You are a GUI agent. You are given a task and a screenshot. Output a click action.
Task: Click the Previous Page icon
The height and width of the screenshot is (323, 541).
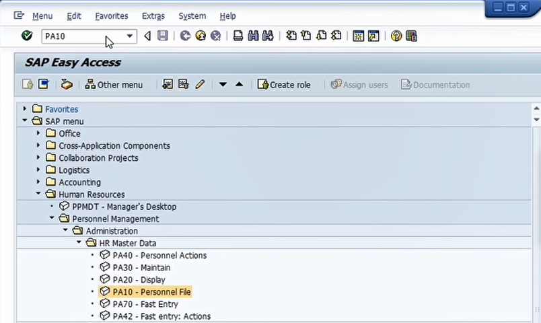(x=306, y=36)
